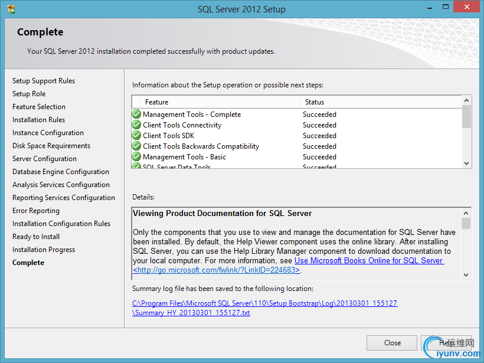Click feature list scroll down arrow
Screen dimensions: 484x363
[x=466, y=163]
